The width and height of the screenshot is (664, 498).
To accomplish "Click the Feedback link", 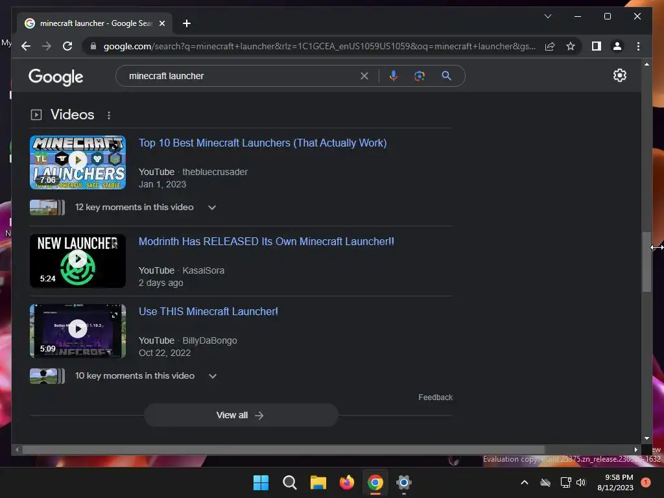I will pyautogui.click(x=435, y=397).
